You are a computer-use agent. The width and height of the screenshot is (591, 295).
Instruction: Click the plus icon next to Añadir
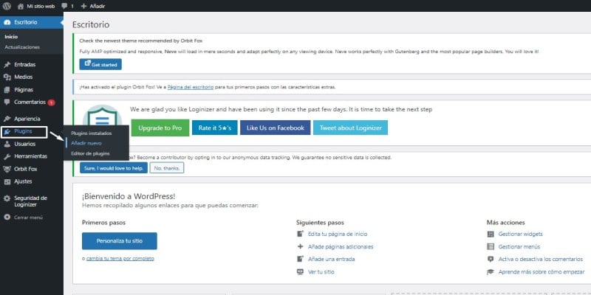coord(83,7)
